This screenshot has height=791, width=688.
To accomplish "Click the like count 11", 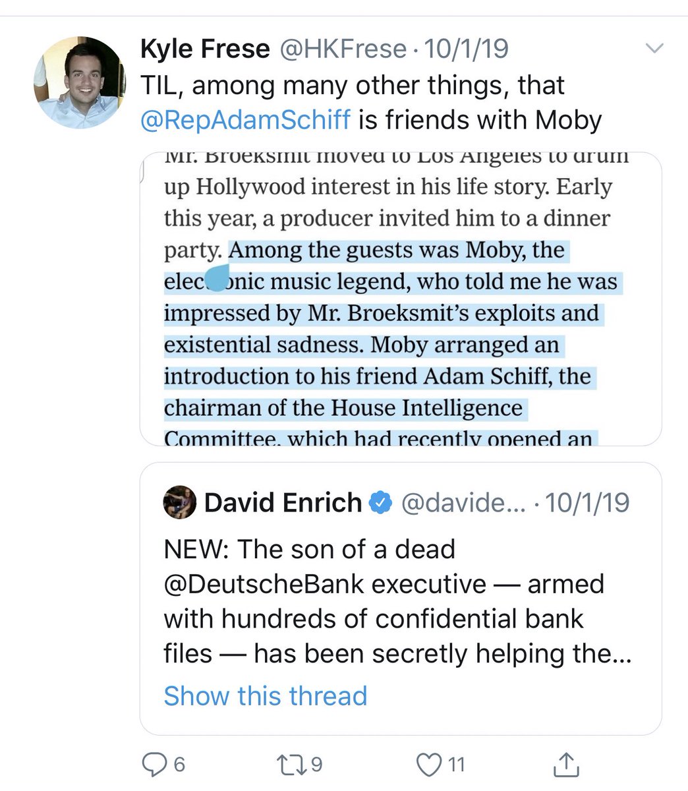I will (x=457, y=764).
